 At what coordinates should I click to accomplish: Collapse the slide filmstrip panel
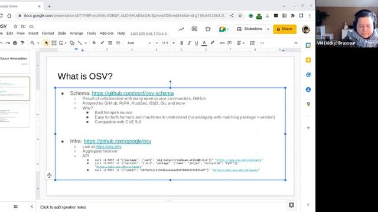pos(32,207)
